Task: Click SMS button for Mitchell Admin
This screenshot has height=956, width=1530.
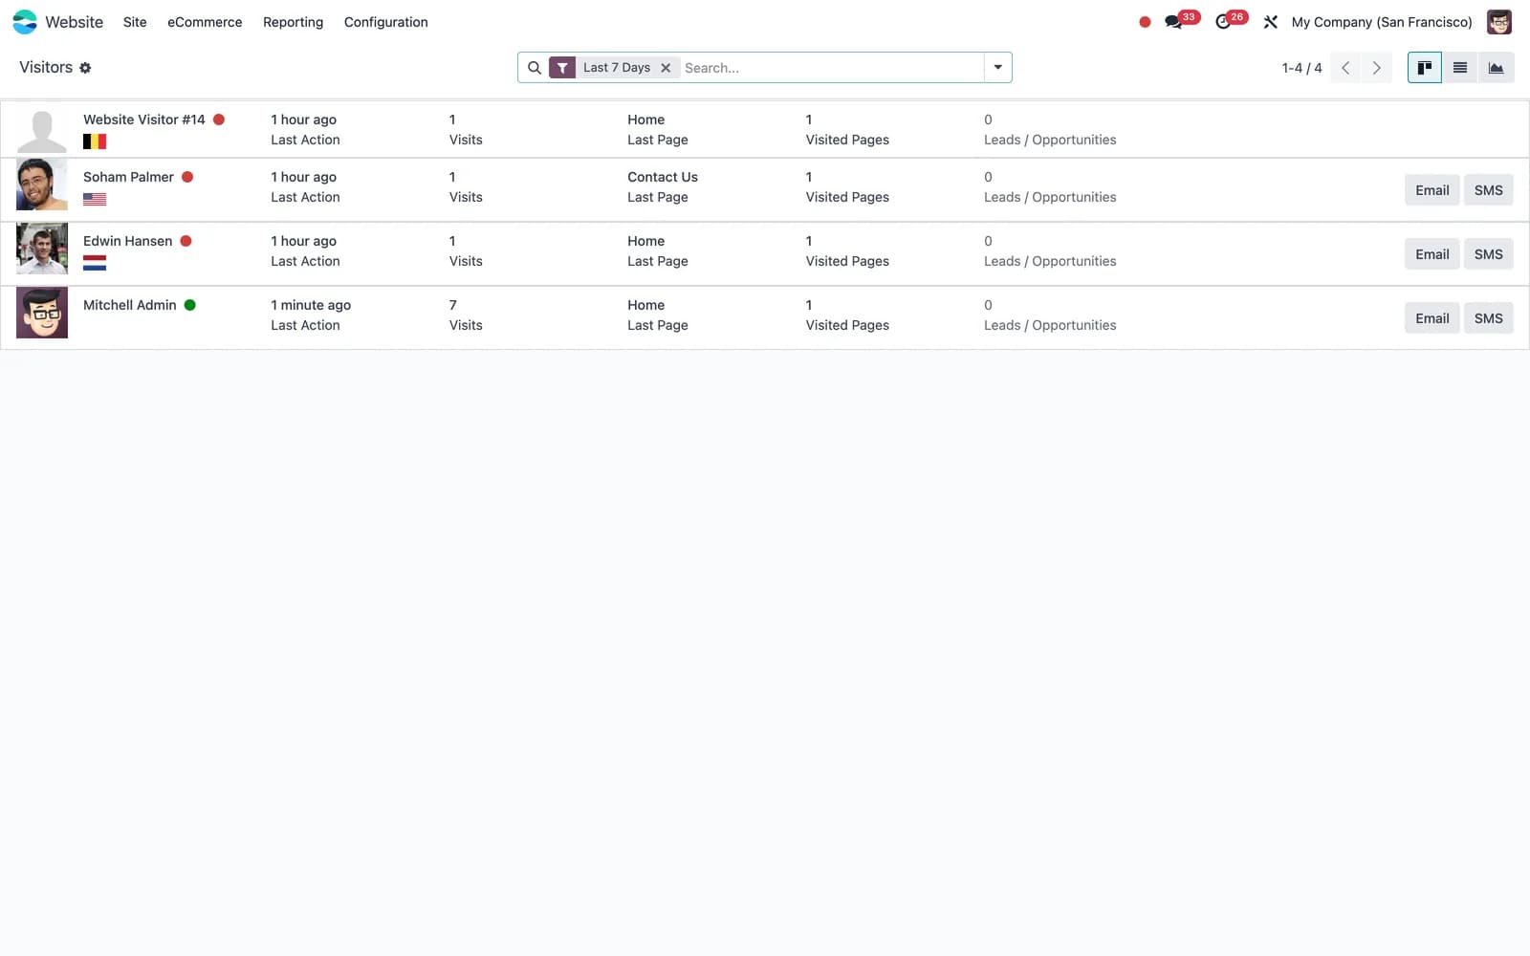Action: point(1488,318)
